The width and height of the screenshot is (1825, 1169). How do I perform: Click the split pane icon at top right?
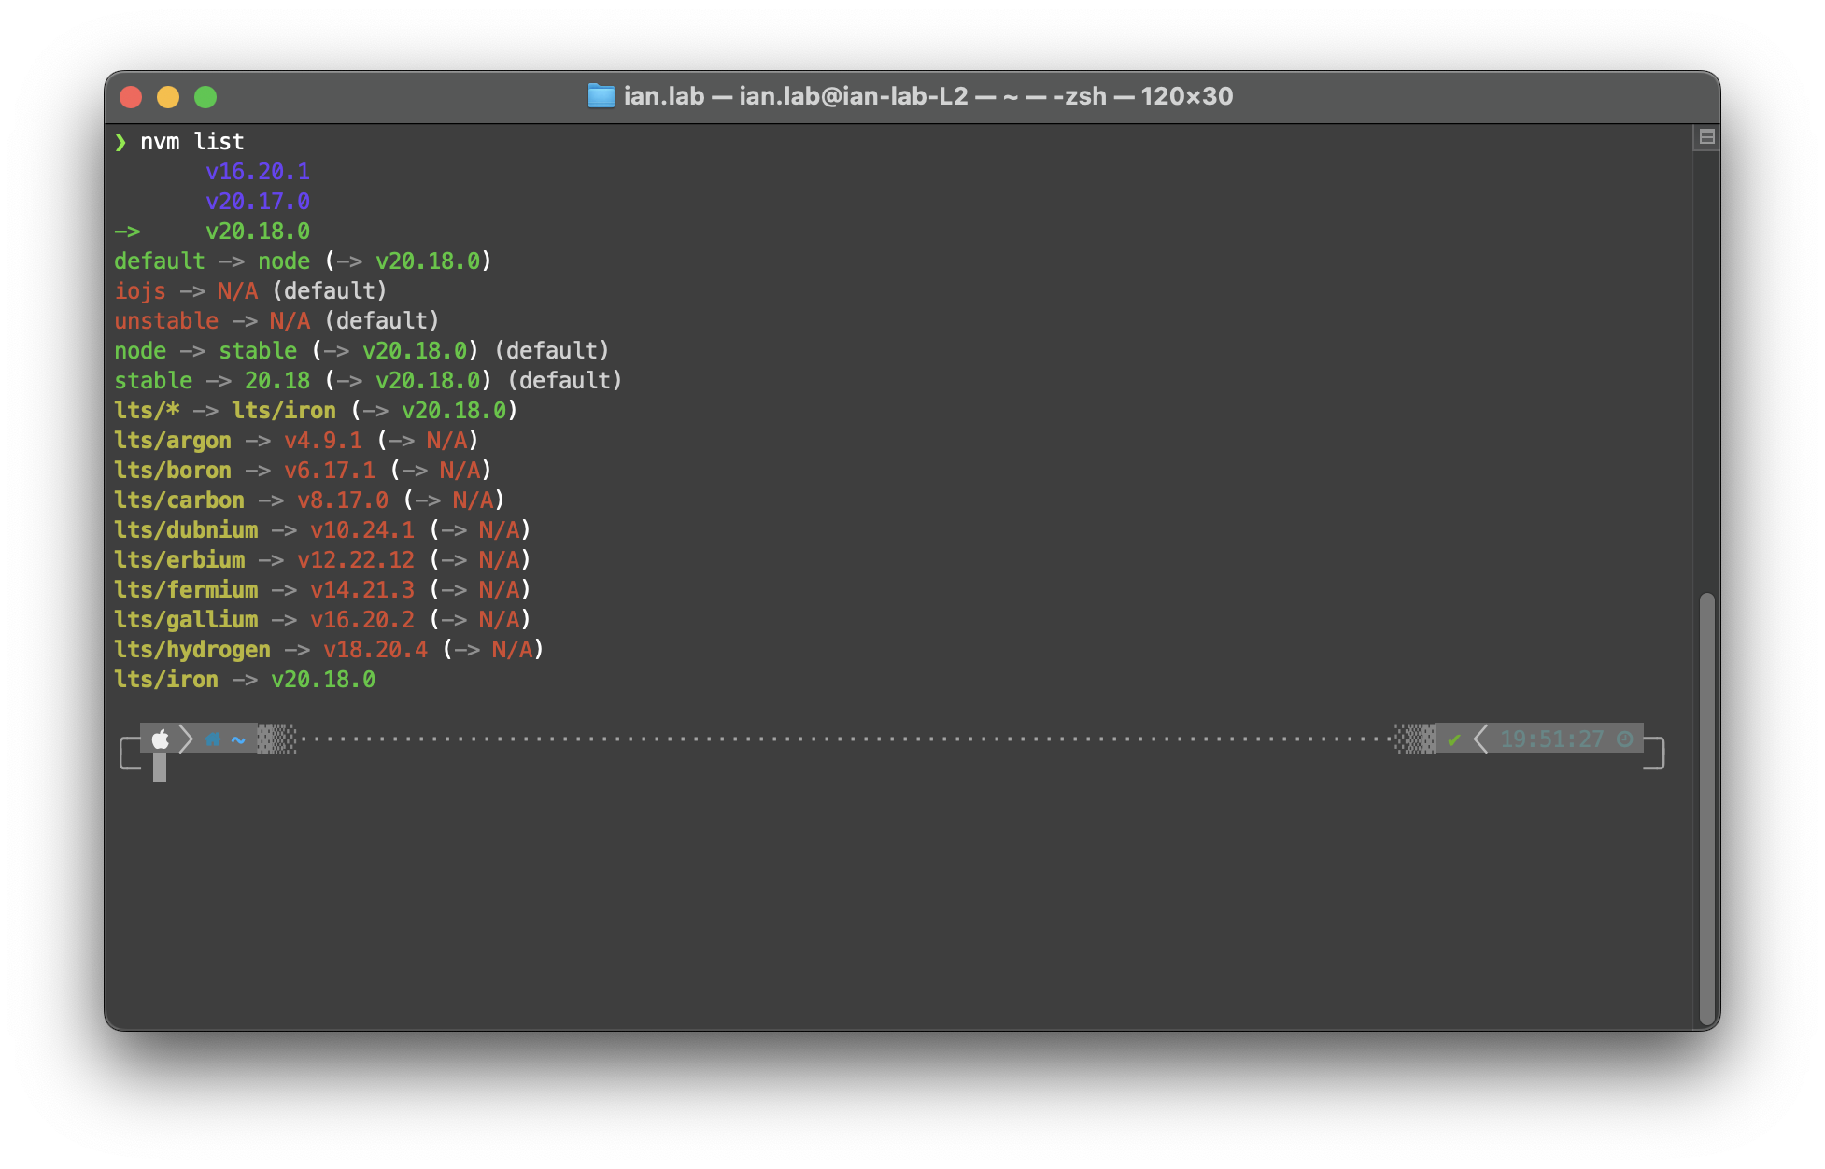[x=1706, y=137]
